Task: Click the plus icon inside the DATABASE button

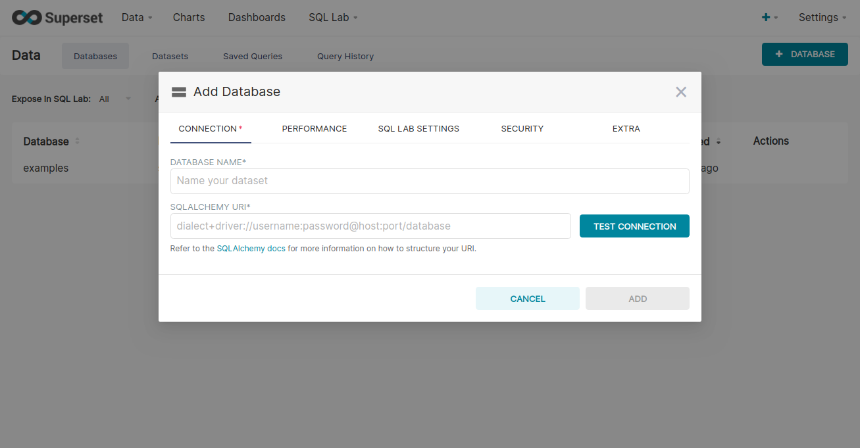Action: pos(780,54)
